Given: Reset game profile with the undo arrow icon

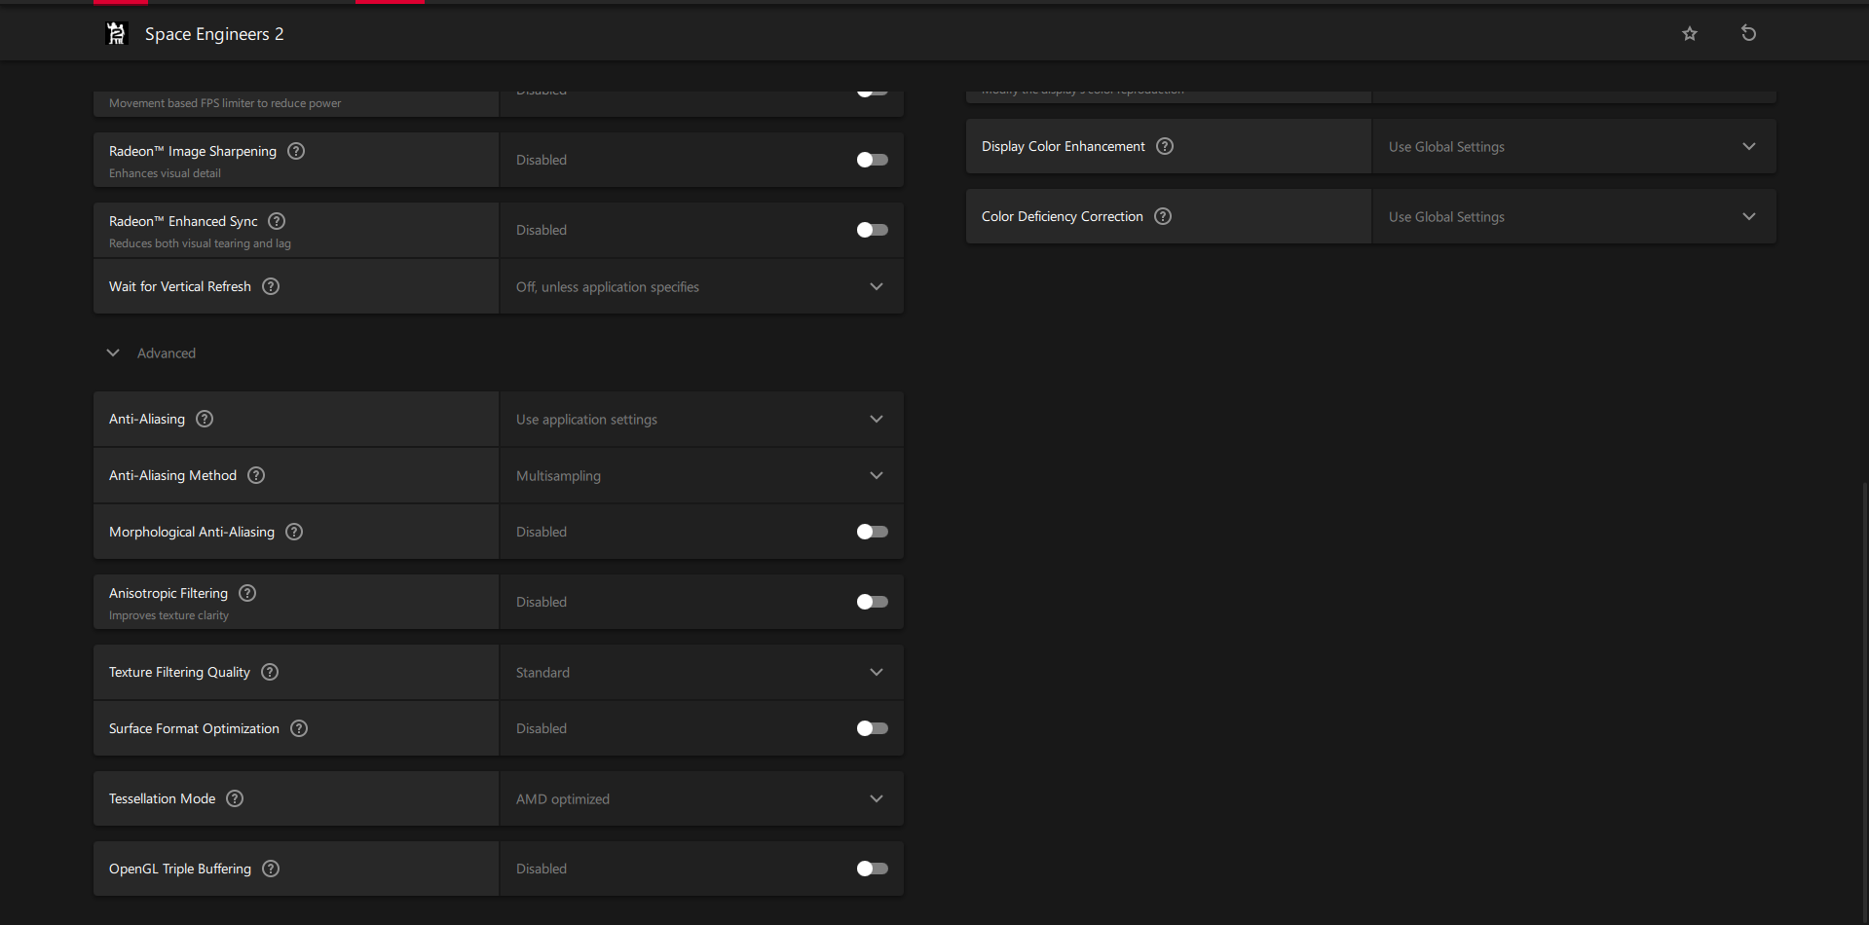Looking at the screenshot, I should click(x=1748, y=33).
